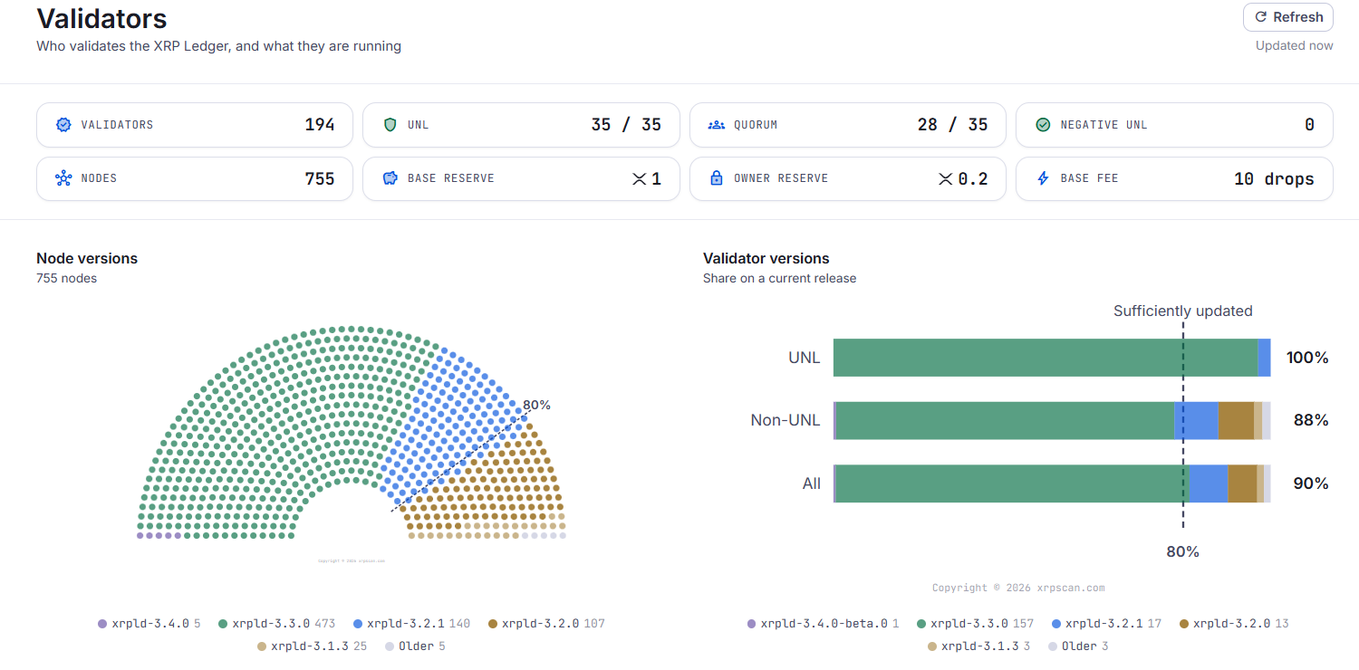Click the Quorum value 28 / 35
Viewport: 1359px width, 670px height.
(952, 125)
